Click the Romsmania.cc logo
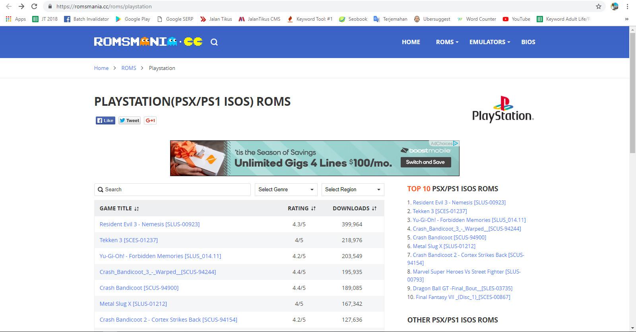 click(148, 42)
